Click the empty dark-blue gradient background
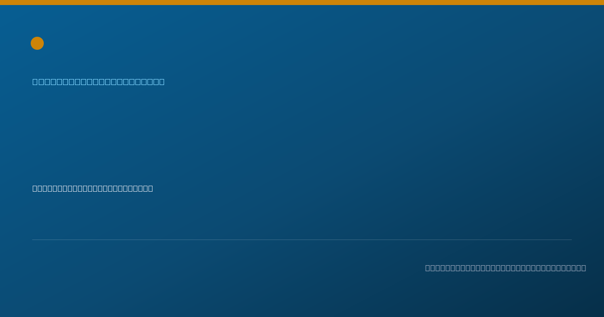Screen dimensions: 604x317 (x=352, y=136)
